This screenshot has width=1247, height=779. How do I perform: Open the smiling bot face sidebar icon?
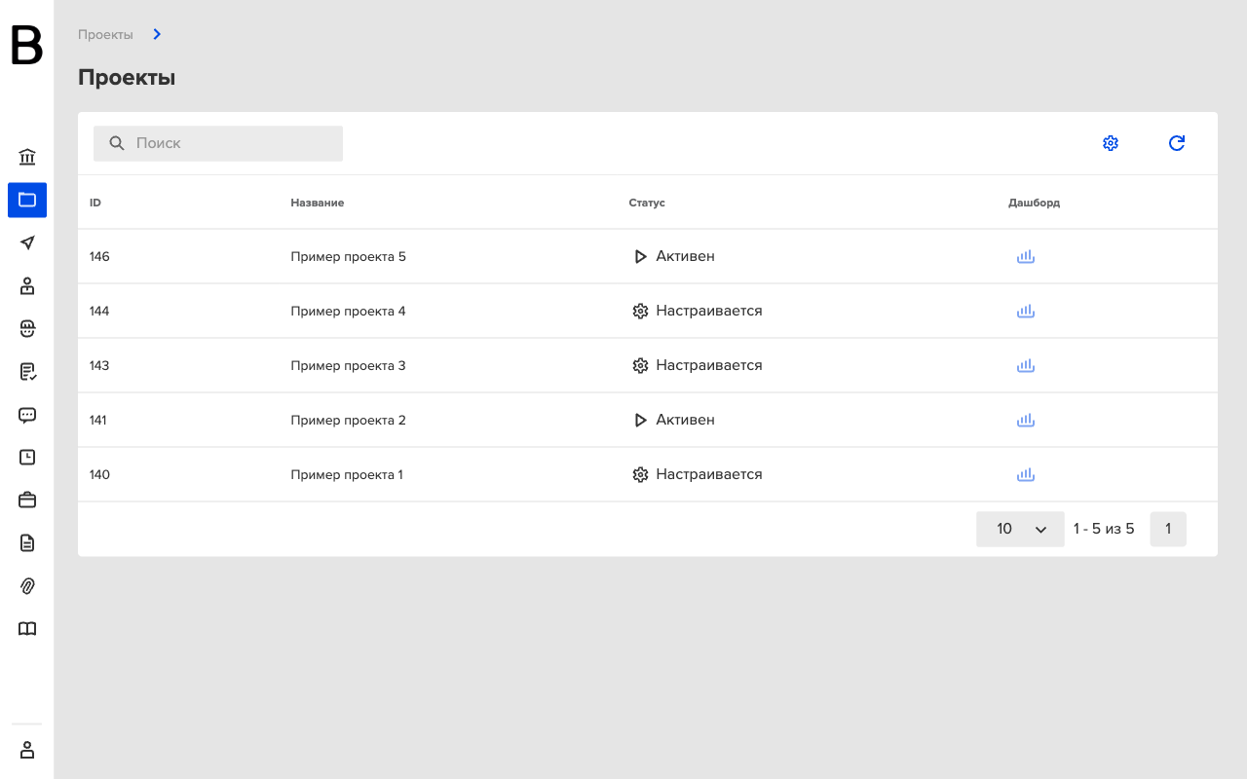[x=27, y=328]
